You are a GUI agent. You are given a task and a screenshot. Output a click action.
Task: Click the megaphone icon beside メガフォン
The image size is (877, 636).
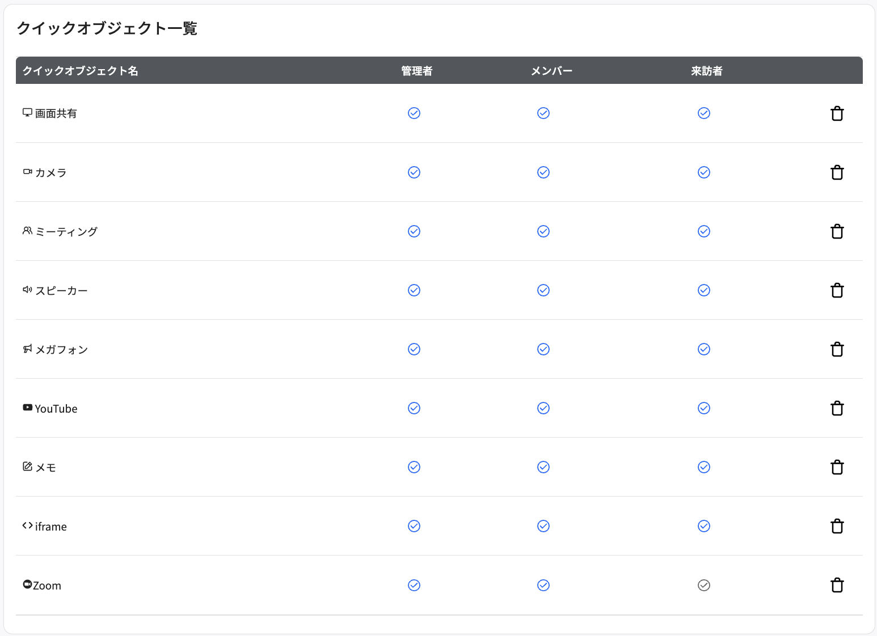(x=27, y=348)
